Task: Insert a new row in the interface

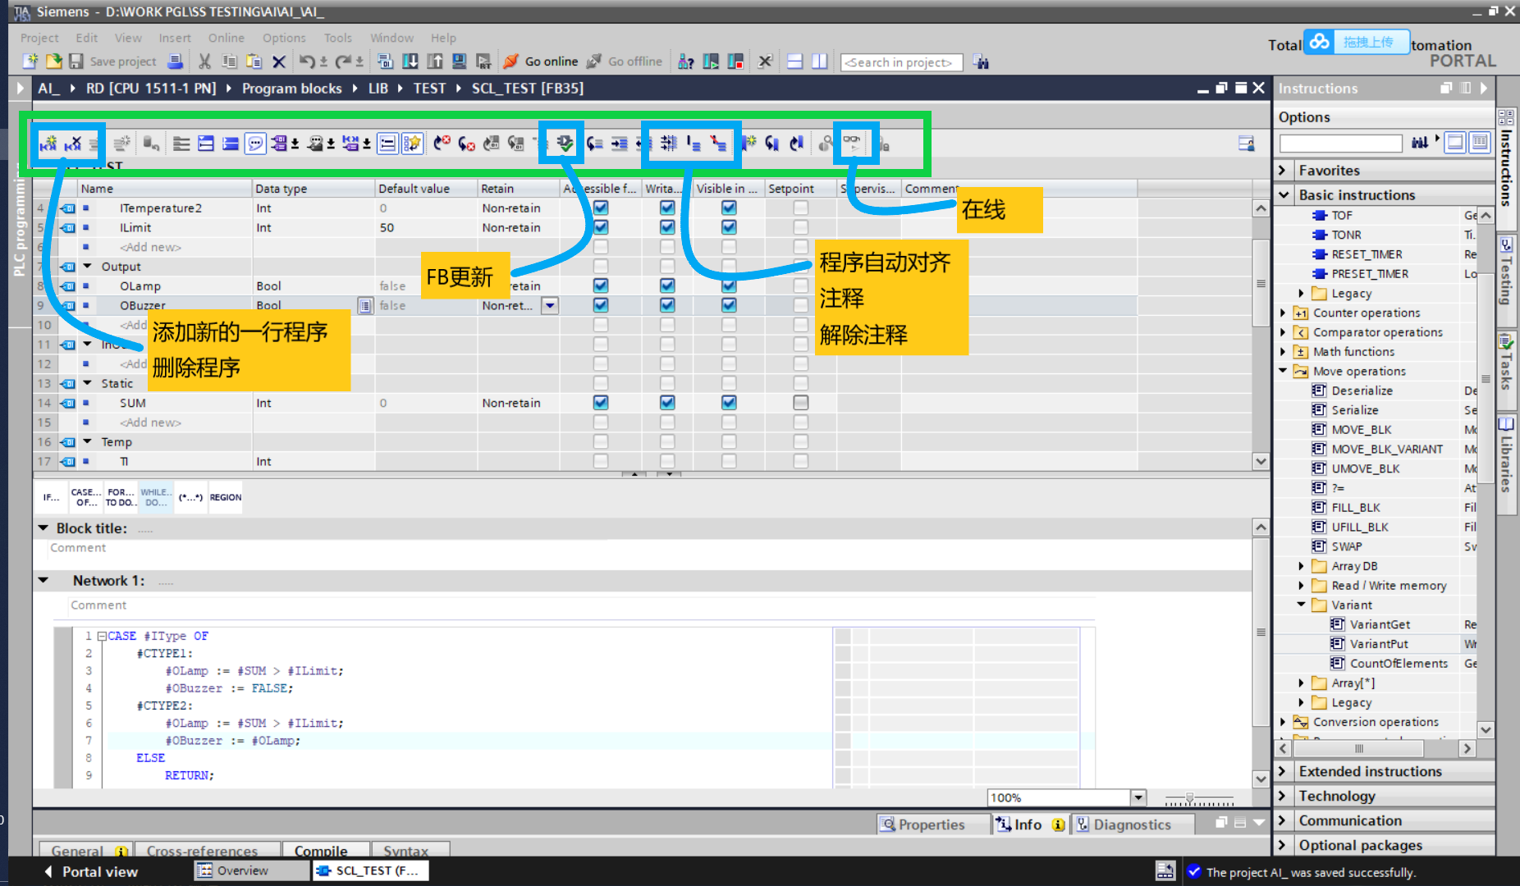Action: pyautogui.click(x=48, y=144)
